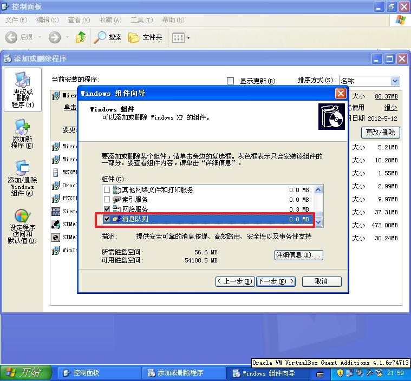
Task: Click the 很少 usage frequency link
Action: click(390, 108)
